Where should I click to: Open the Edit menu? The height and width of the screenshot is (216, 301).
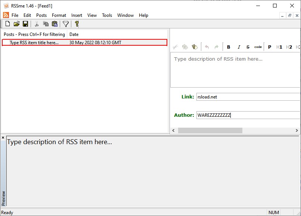coord(27,15)
